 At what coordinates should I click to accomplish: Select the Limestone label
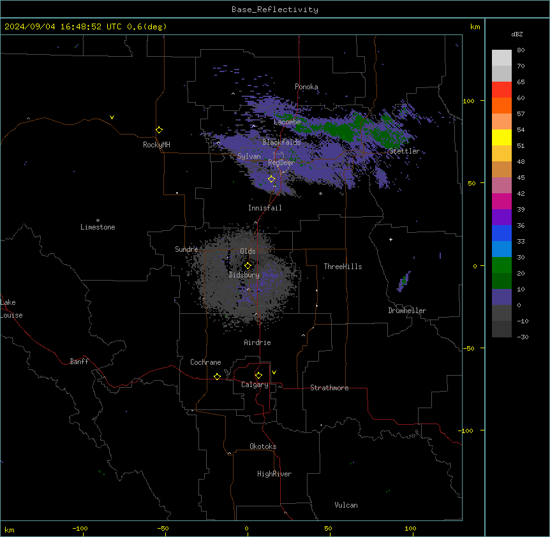point(98,227)
